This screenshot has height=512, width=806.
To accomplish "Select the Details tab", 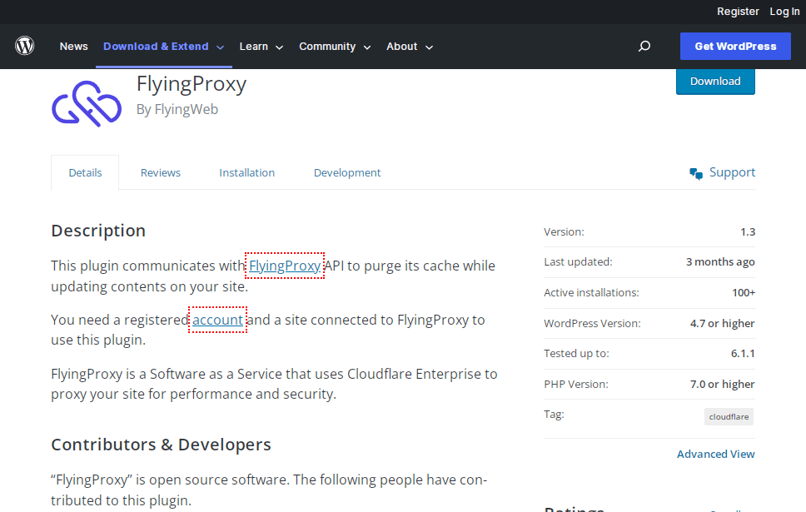I will pyautogui.click(x=85, y=172).
